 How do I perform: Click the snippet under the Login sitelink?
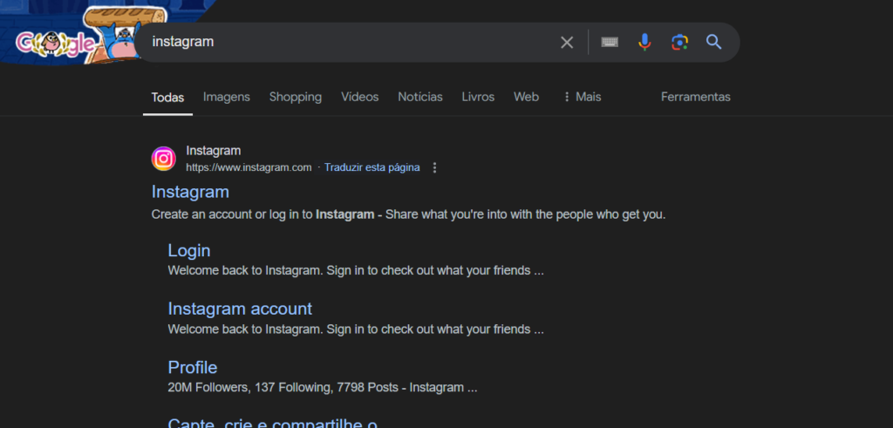coord(356,270)
